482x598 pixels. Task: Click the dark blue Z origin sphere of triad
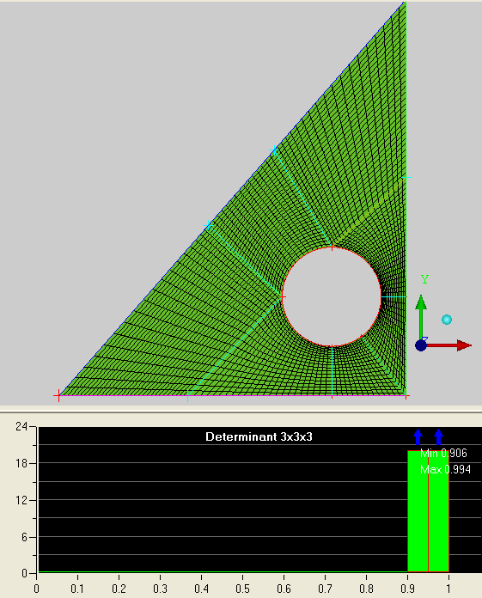421,345
